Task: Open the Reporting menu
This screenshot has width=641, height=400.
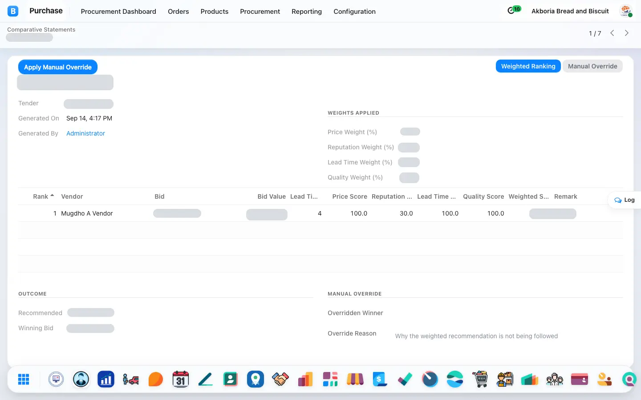Action: pos(307,12)
